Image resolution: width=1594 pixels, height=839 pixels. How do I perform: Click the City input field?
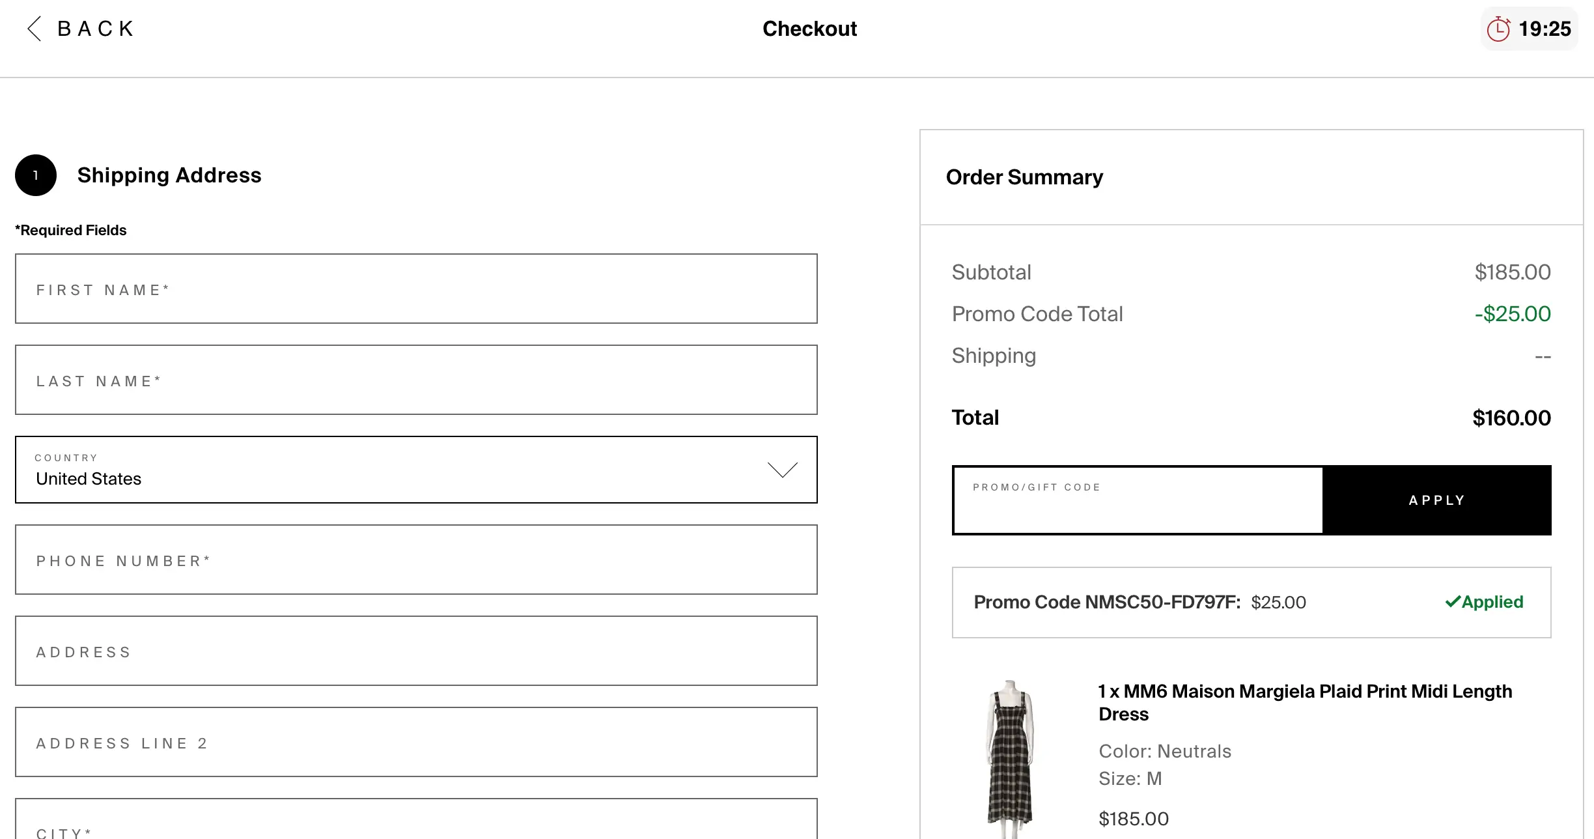[x=416, y=824]
